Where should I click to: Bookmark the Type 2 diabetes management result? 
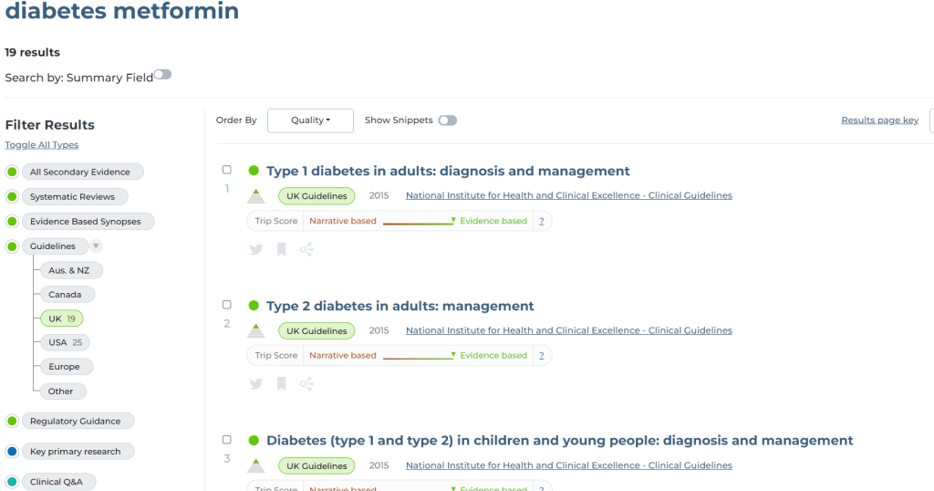coord(282,384)
